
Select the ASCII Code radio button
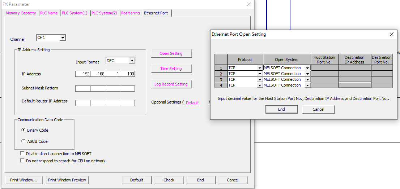point(24,141)
